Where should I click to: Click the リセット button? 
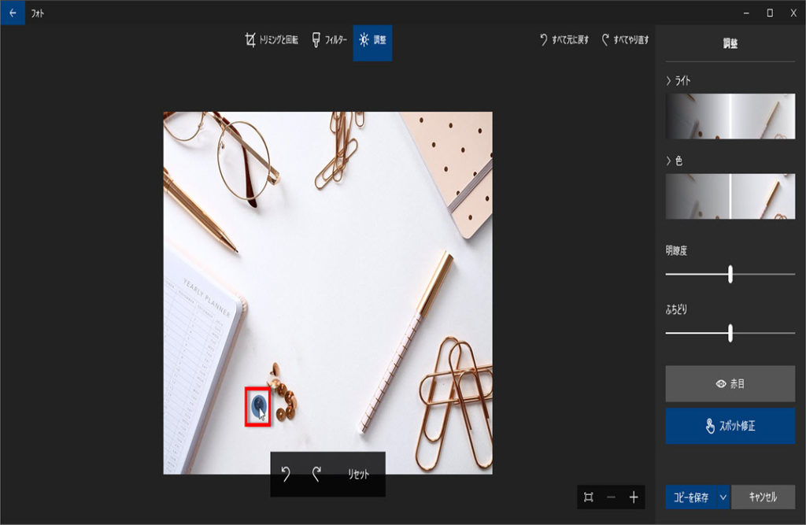point(358,474)
